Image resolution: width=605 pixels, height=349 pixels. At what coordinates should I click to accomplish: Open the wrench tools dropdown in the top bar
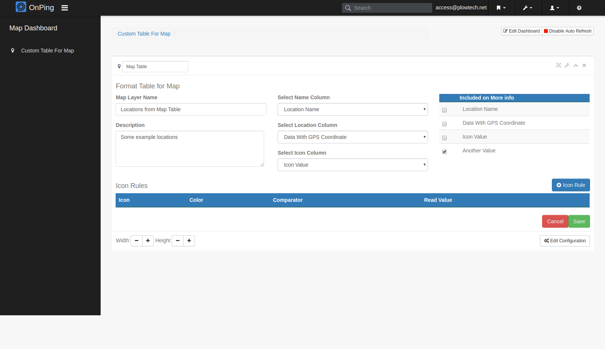pos(528,8)
